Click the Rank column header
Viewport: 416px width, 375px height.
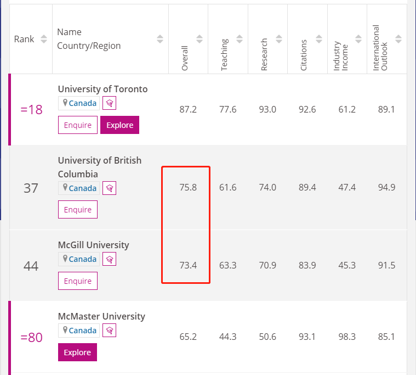click(24, 39)
